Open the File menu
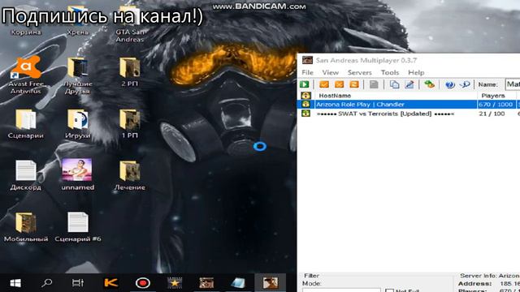Viewport: 520px width, 292px height. coord(307,72)
